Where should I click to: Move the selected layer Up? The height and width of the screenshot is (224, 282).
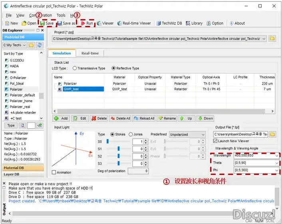click(x=187, y=119)
